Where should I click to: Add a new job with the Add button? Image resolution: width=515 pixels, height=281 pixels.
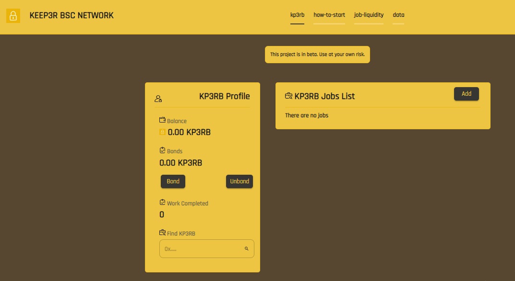(467, 94)
